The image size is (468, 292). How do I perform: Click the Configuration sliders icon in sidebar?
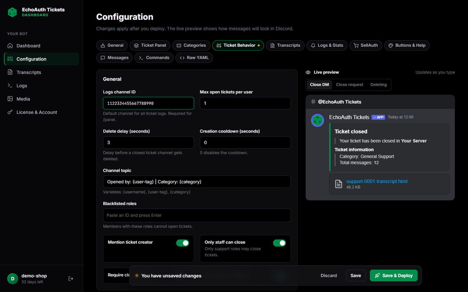(10, 59)
